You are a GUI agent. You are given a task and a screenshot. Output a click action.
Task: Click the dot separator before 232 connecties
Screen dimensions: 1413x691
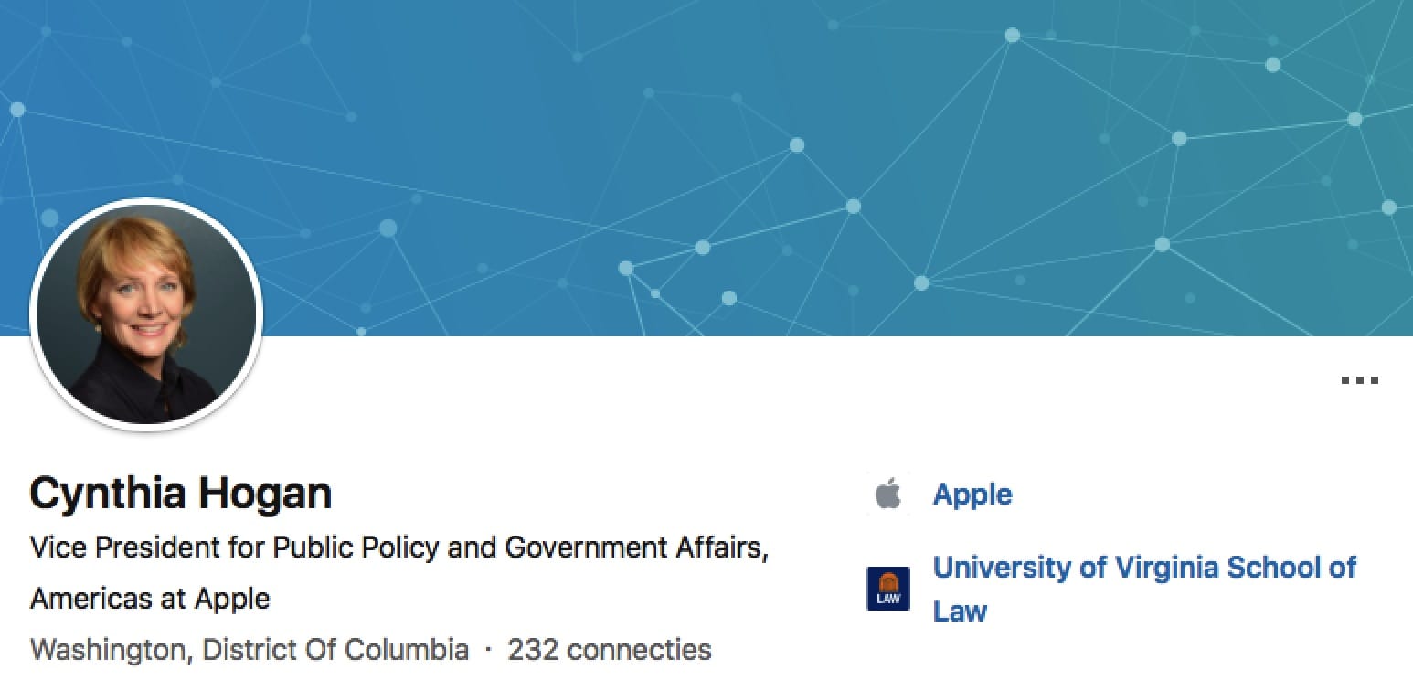point(488,650)
